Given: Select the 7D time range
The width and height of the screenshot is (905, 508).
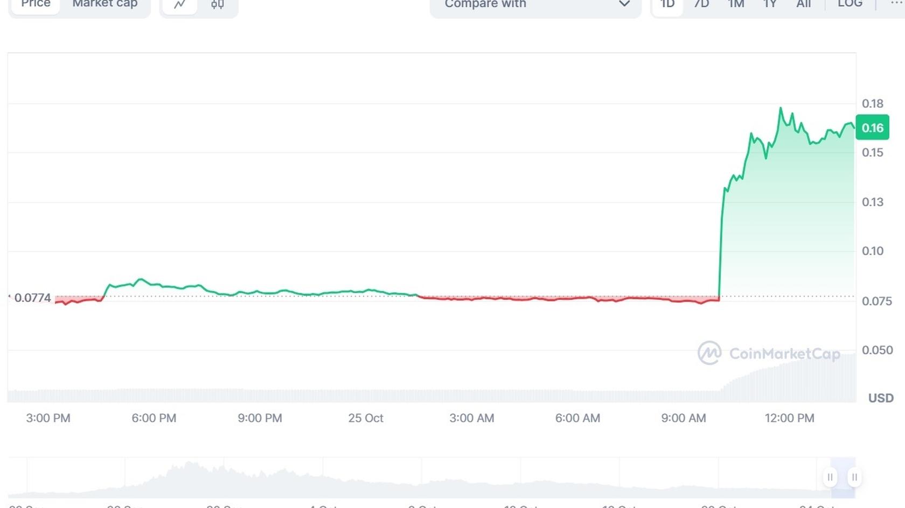Looking at the screenshot, I should 701,4.
